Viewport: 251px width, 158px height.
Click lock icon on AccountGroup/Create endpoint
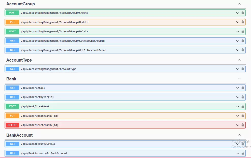coord(243,13)
